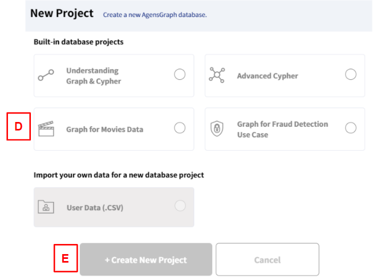
Task: Click the Understanding Graph & Cypher label
Action: pos(94,76)
